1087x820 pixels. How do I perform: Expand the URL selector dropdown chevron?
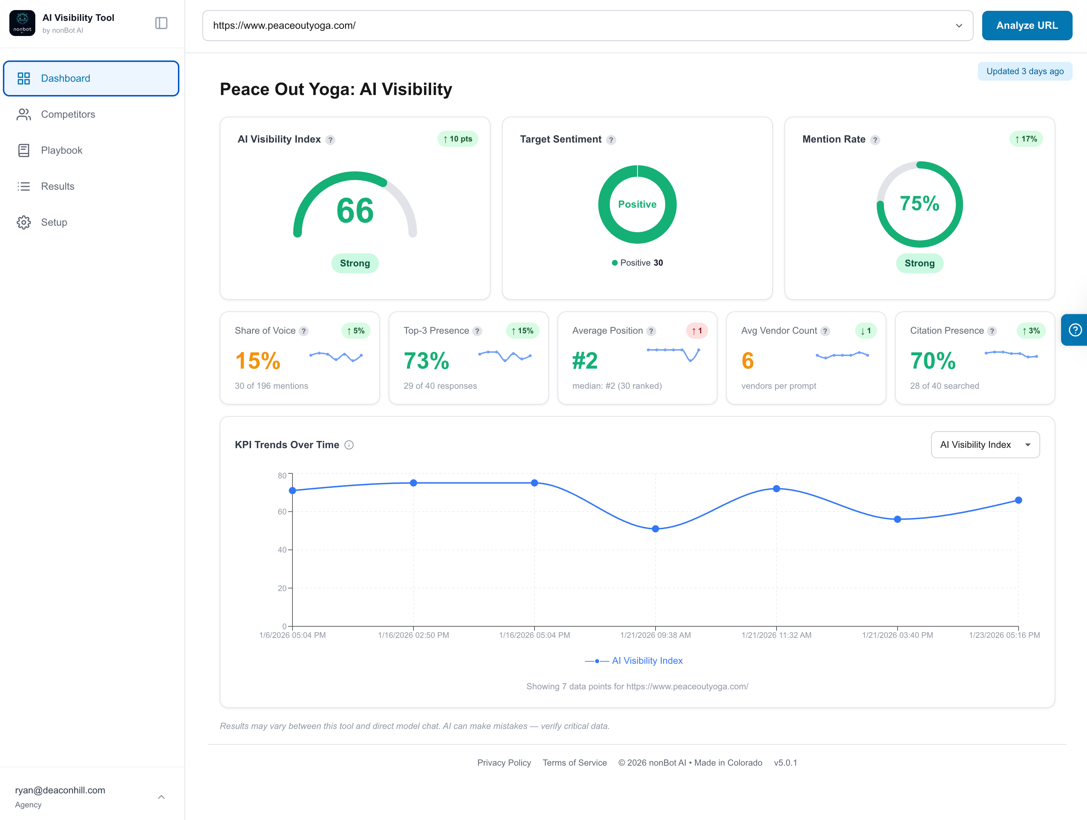point(958,26)
